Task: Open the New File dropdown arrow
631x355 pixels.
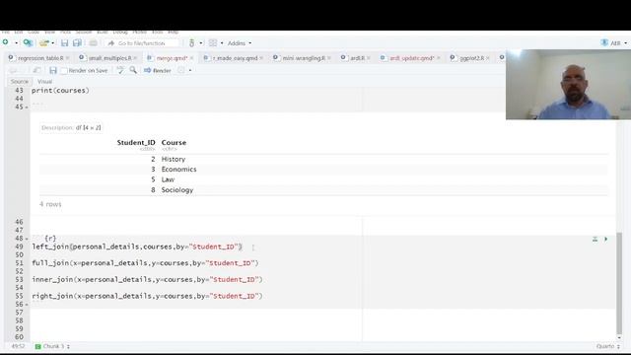Action: (x=16, y=43)
